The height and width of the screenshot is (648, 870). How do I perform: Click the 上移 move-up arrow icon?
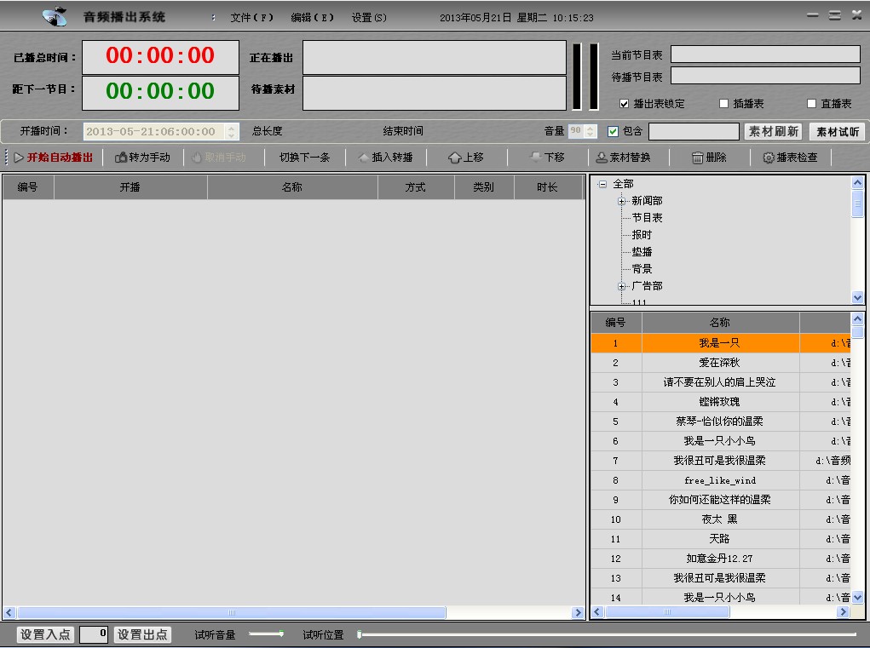click(x=455, y=158)
